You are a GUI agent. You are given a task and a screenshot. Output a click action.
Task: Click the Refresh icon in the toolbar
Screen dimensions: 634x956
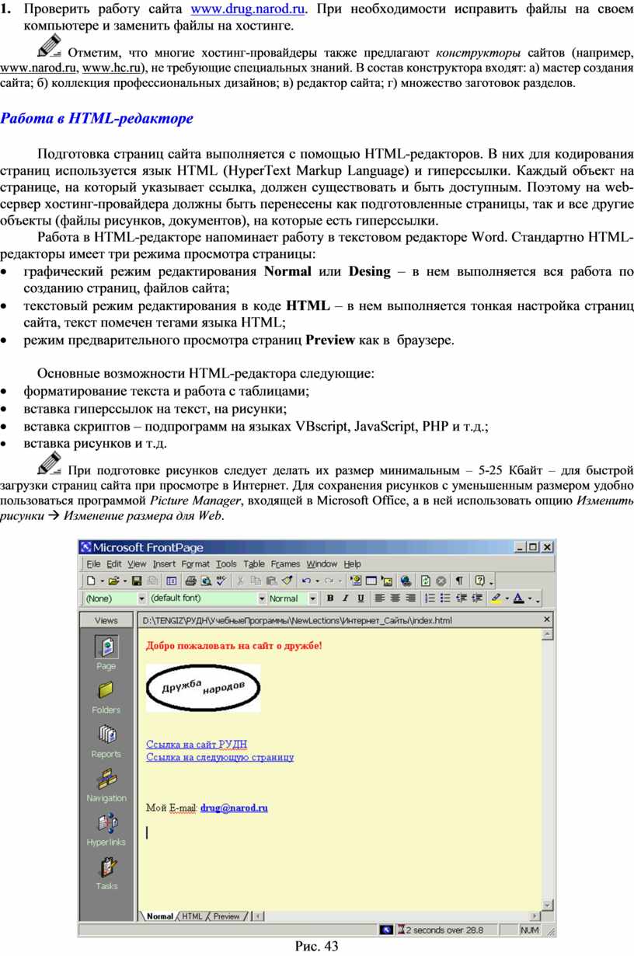[x=426, y=581]
